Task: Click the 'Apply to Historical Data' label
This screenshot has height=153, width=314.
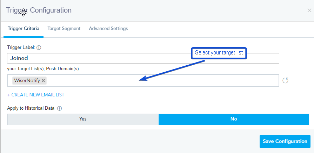Action: tap(31, 108)
